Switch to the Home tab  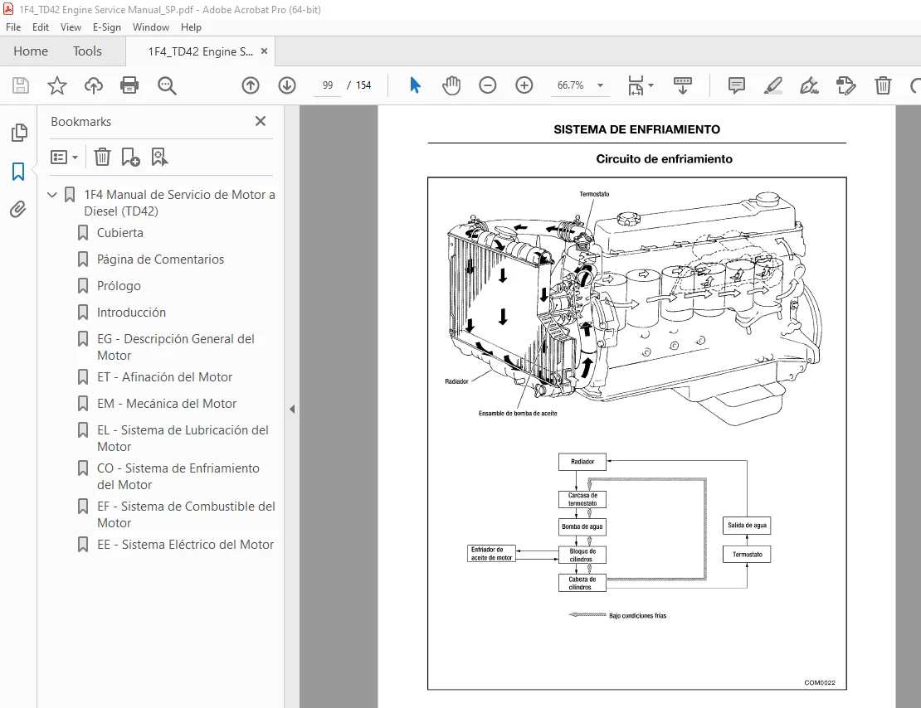click(x=31, y=51)
